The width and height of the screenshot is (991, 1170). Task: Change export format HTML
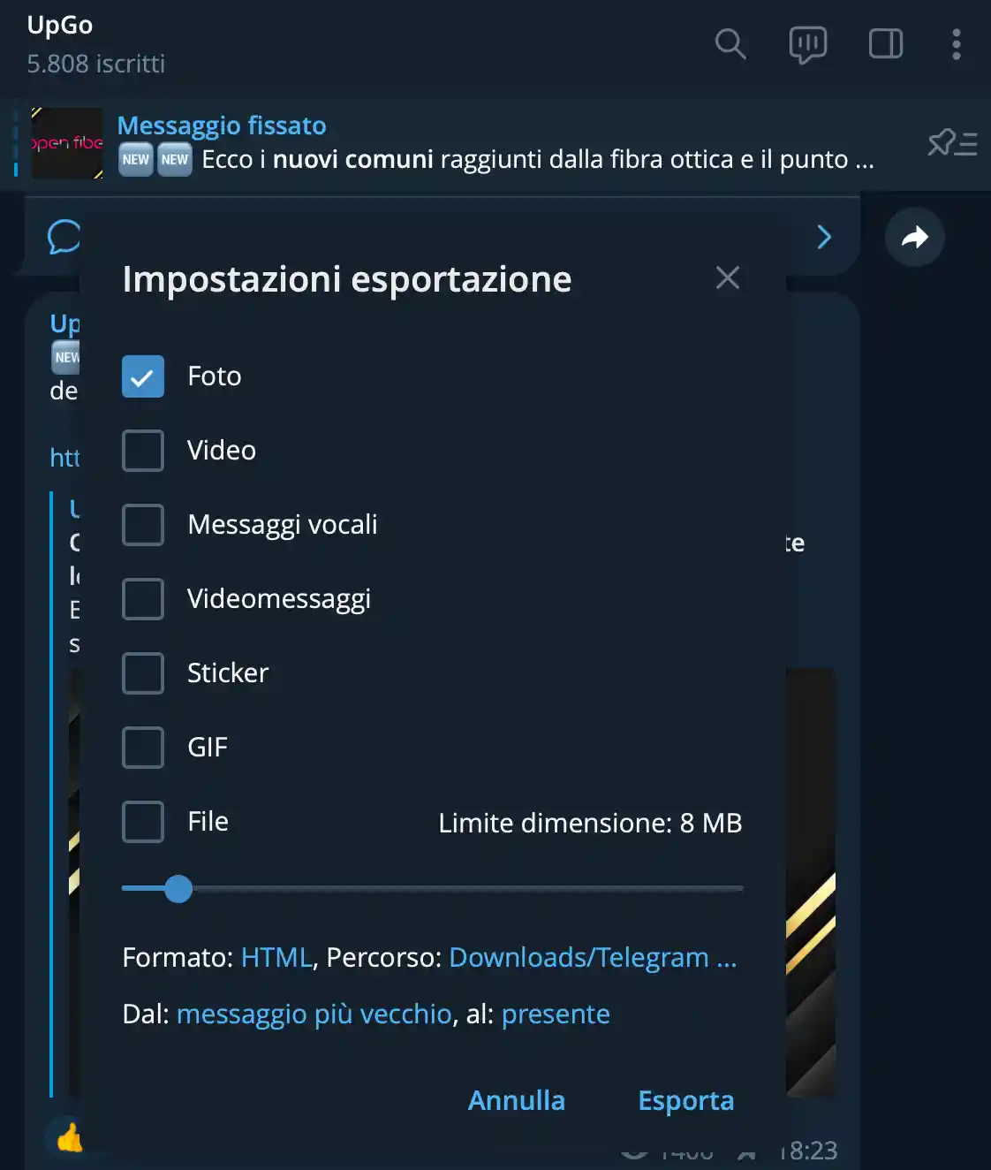[276, 957]
